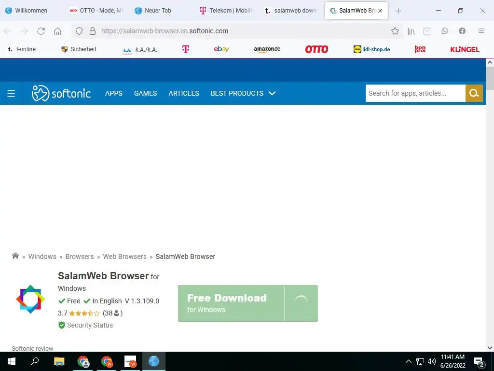494x371 pixels.
Task: Open the GAMES menu item
Action: coord(146,93)
